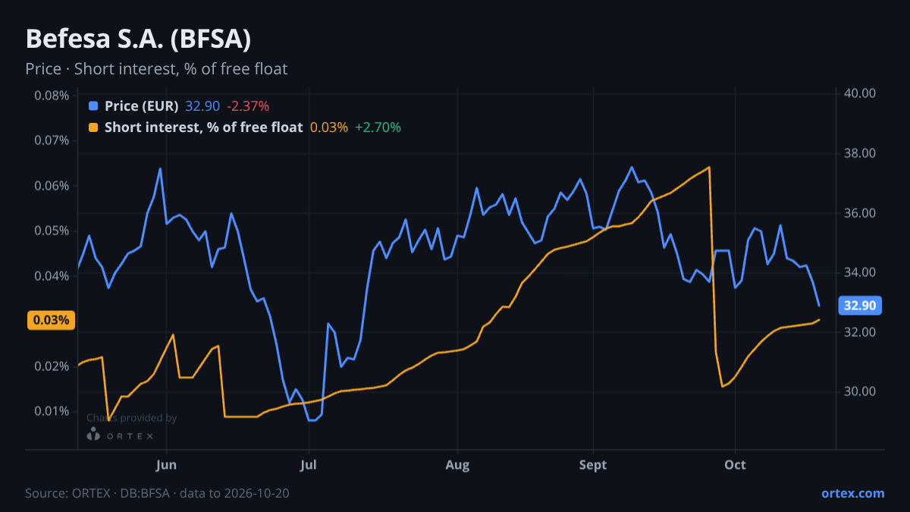Click the 34.00 right axis label
The width and height of the screenshot is (910, 512).
860,272
